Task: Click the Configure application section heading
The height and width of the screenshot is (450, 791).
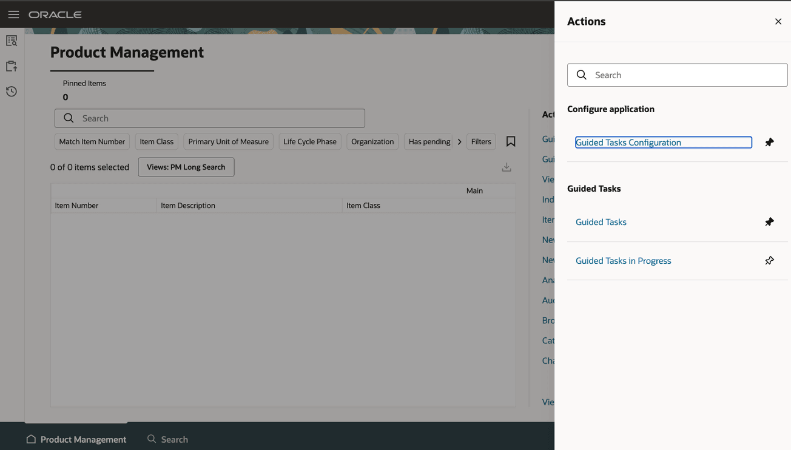Action: click(x=611, y=109)
